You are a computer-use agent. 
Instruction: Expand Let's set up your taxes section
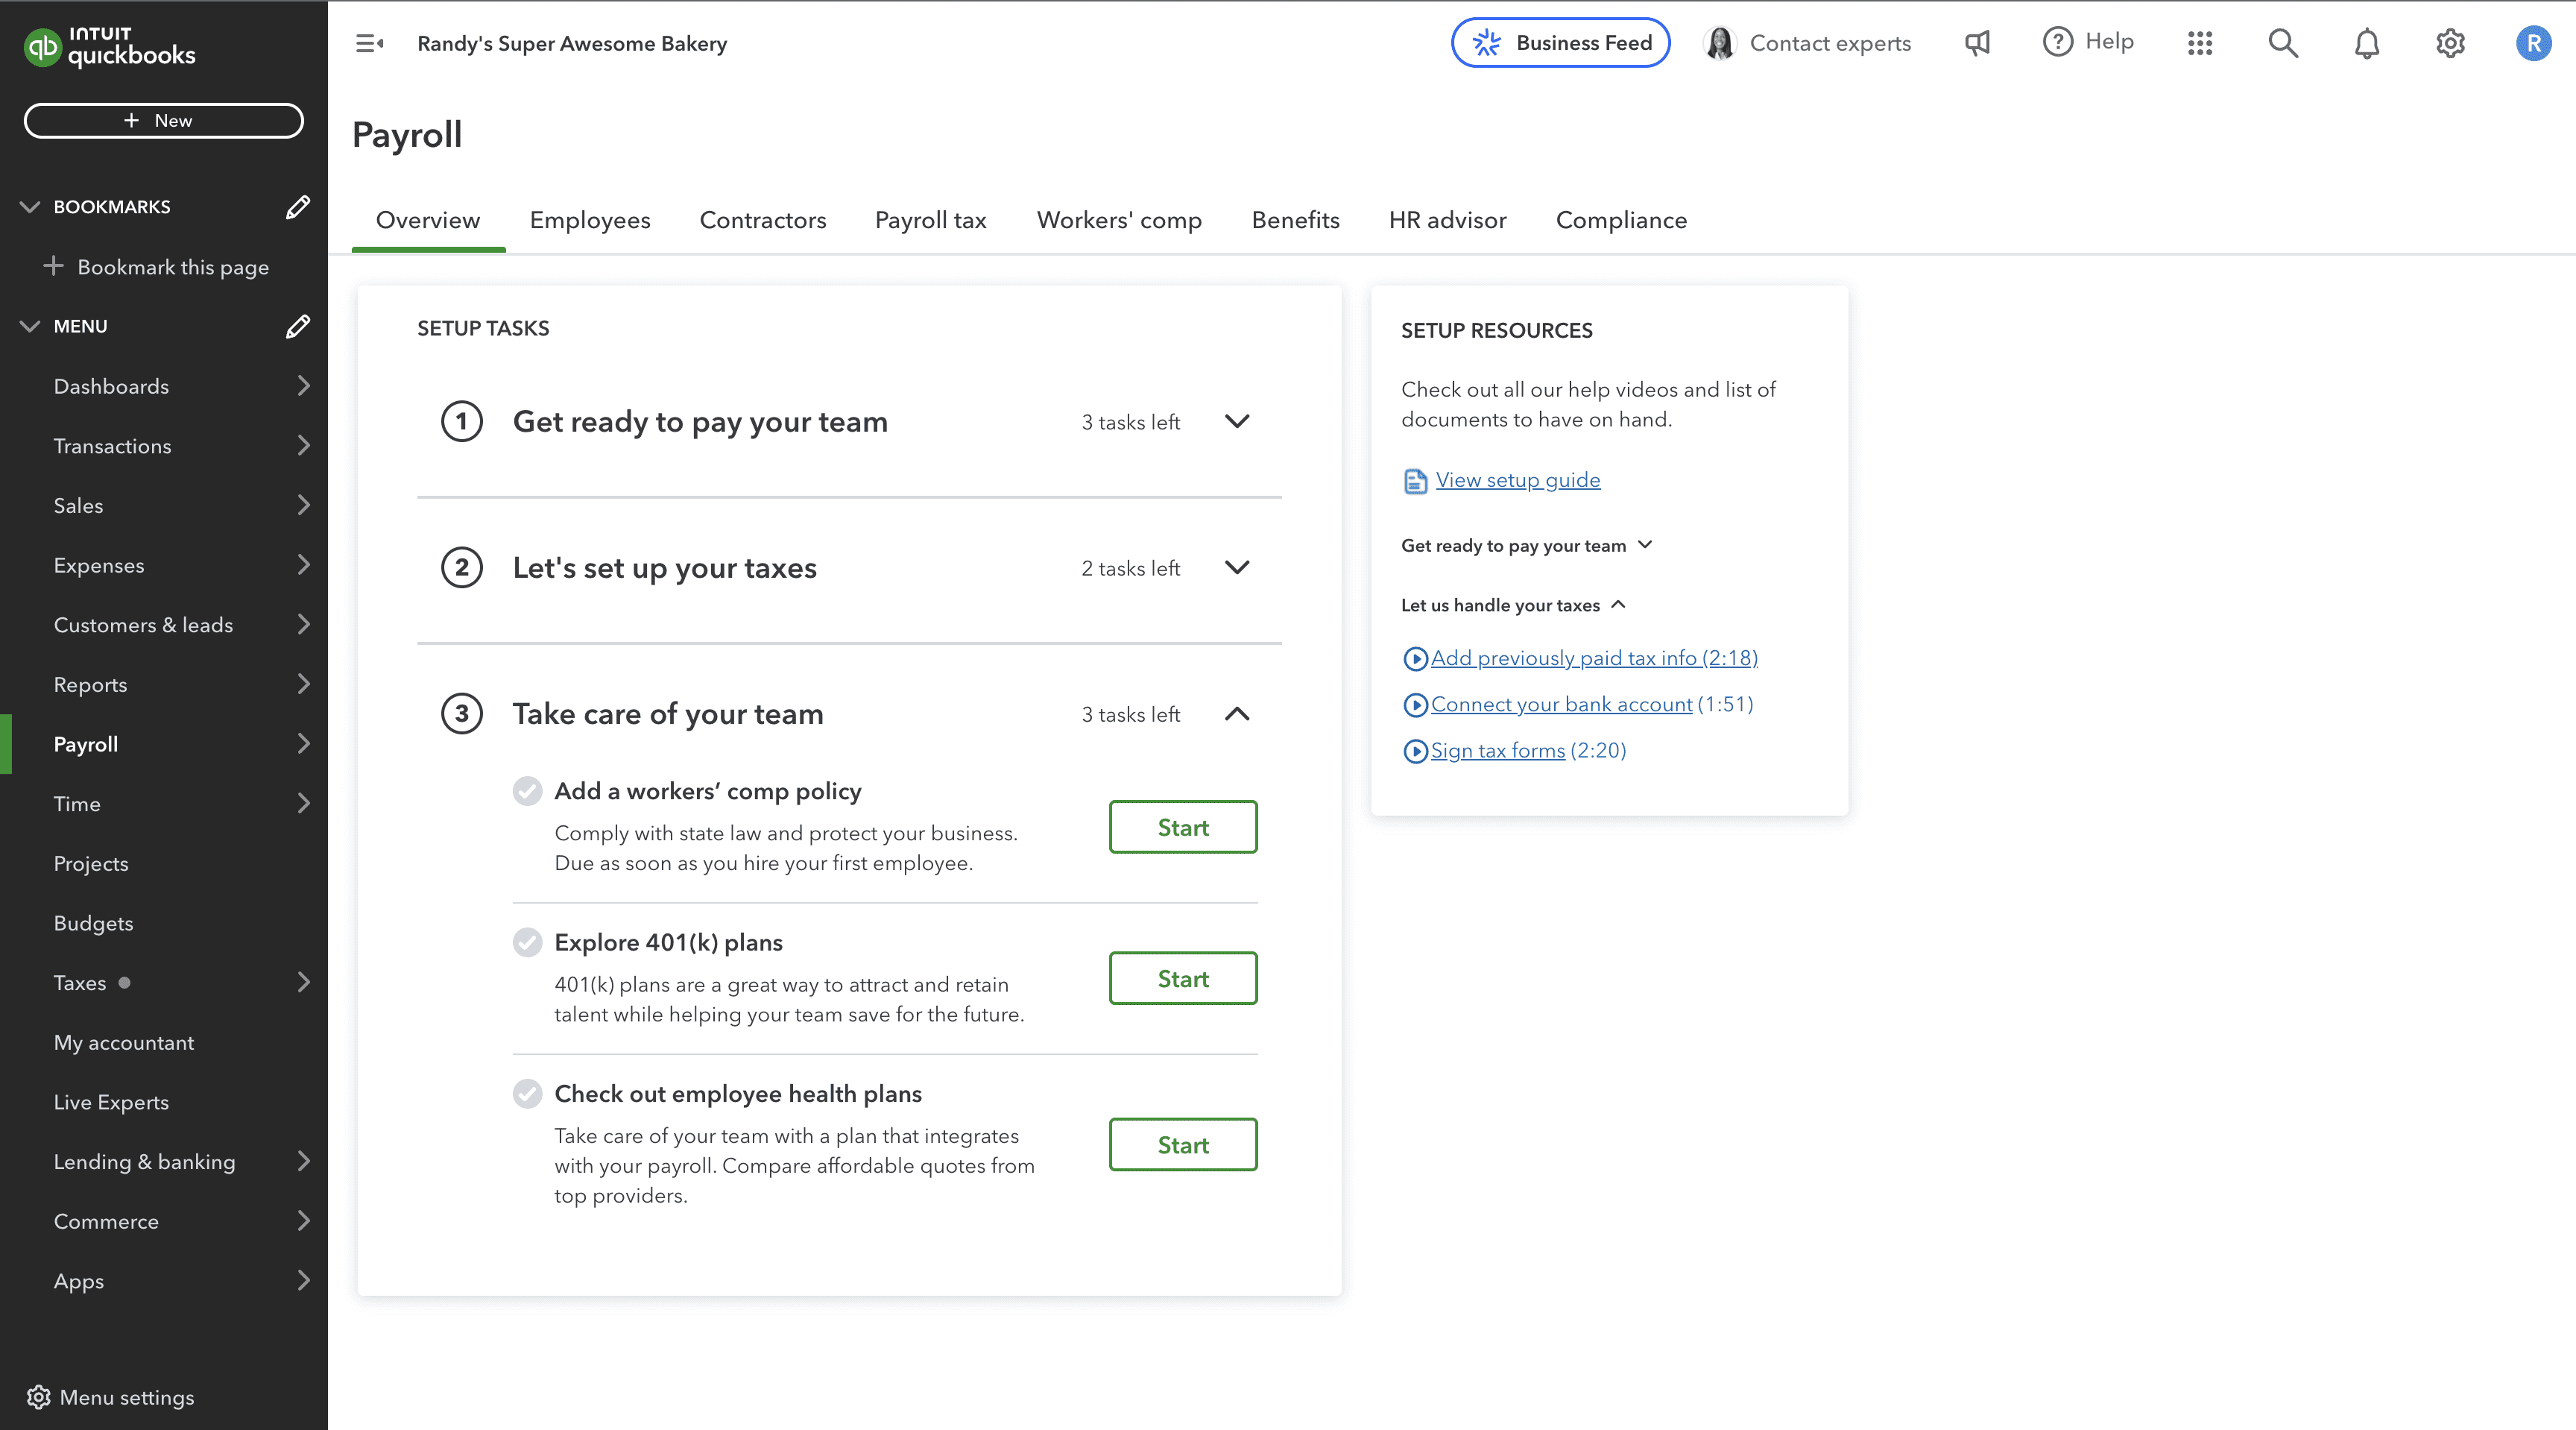click(1236, 567)
